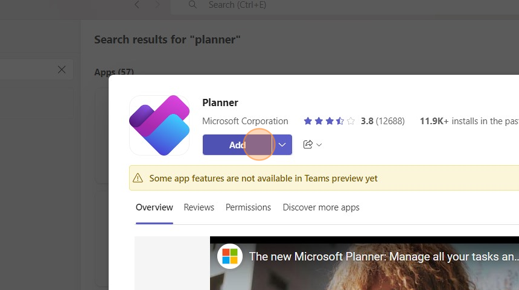Focus the Search (Ctrl+E) box
Image resolution: width=519 pixels, height=290 pixels.
pos(302,5)
